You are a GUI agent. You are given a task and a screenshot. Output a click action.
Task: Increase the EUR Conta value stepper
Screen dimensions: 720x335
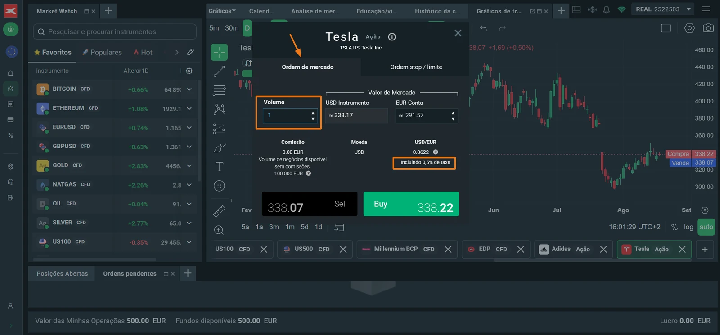coord(453,113)
